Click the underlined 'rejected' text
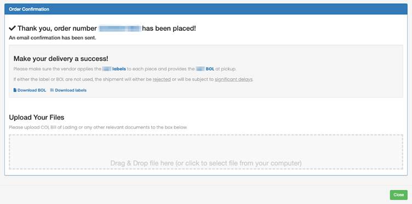Viewport: 412px width, 204px height. tap(162, 79)
